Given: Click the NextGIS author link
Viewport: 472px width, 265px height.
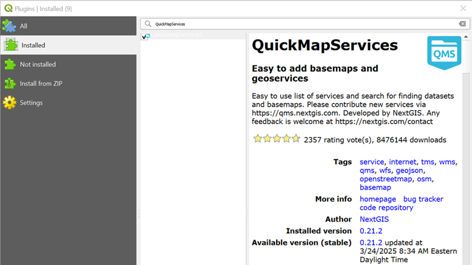Looking at the screenshot, I should point(374,219).
